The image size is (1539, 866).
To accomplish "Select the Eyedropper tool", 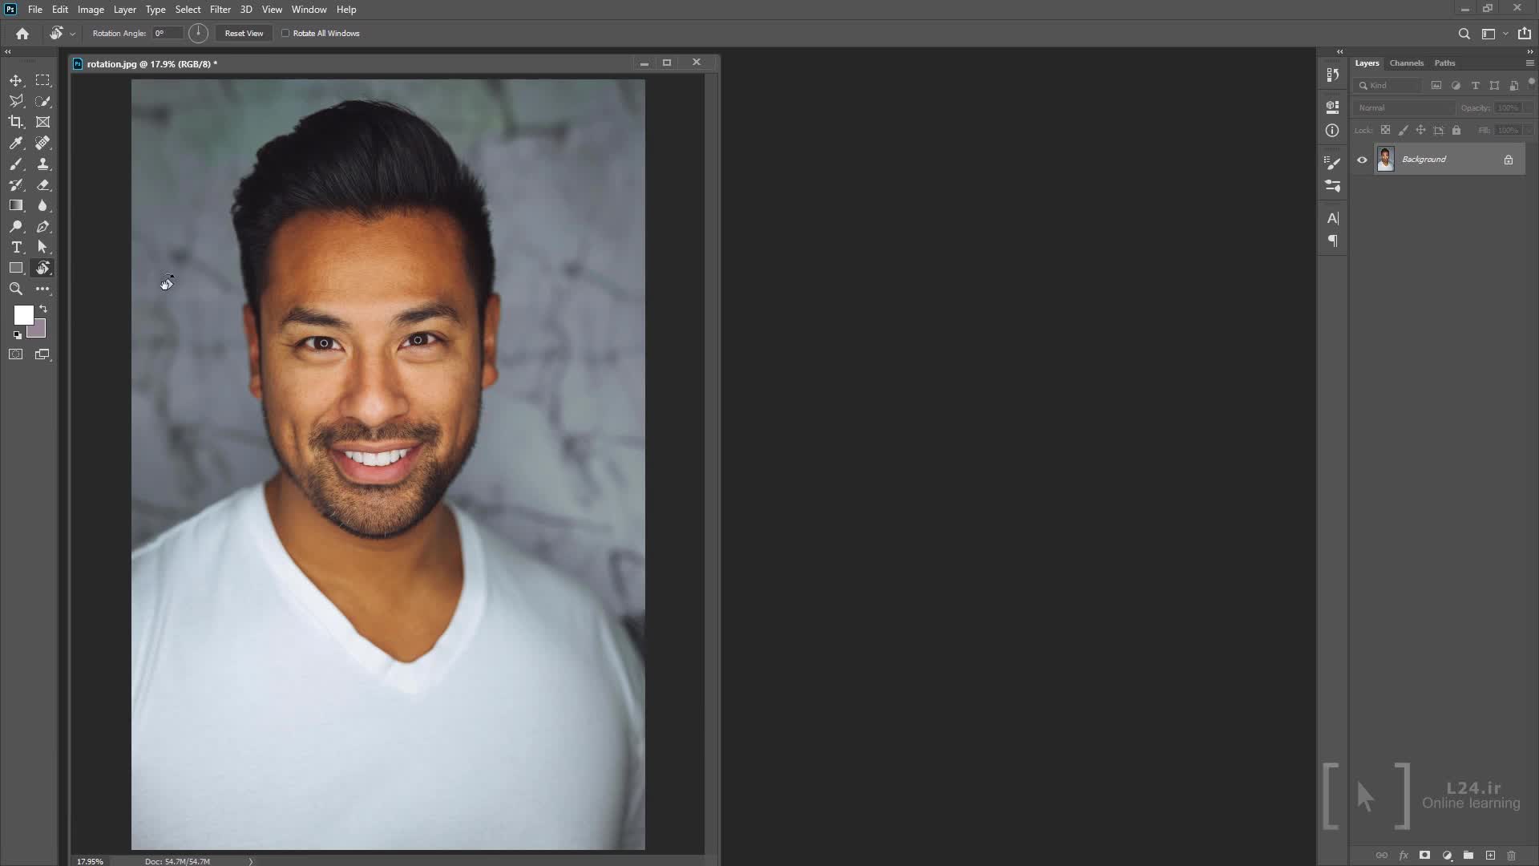I will (x=16, y=144).
